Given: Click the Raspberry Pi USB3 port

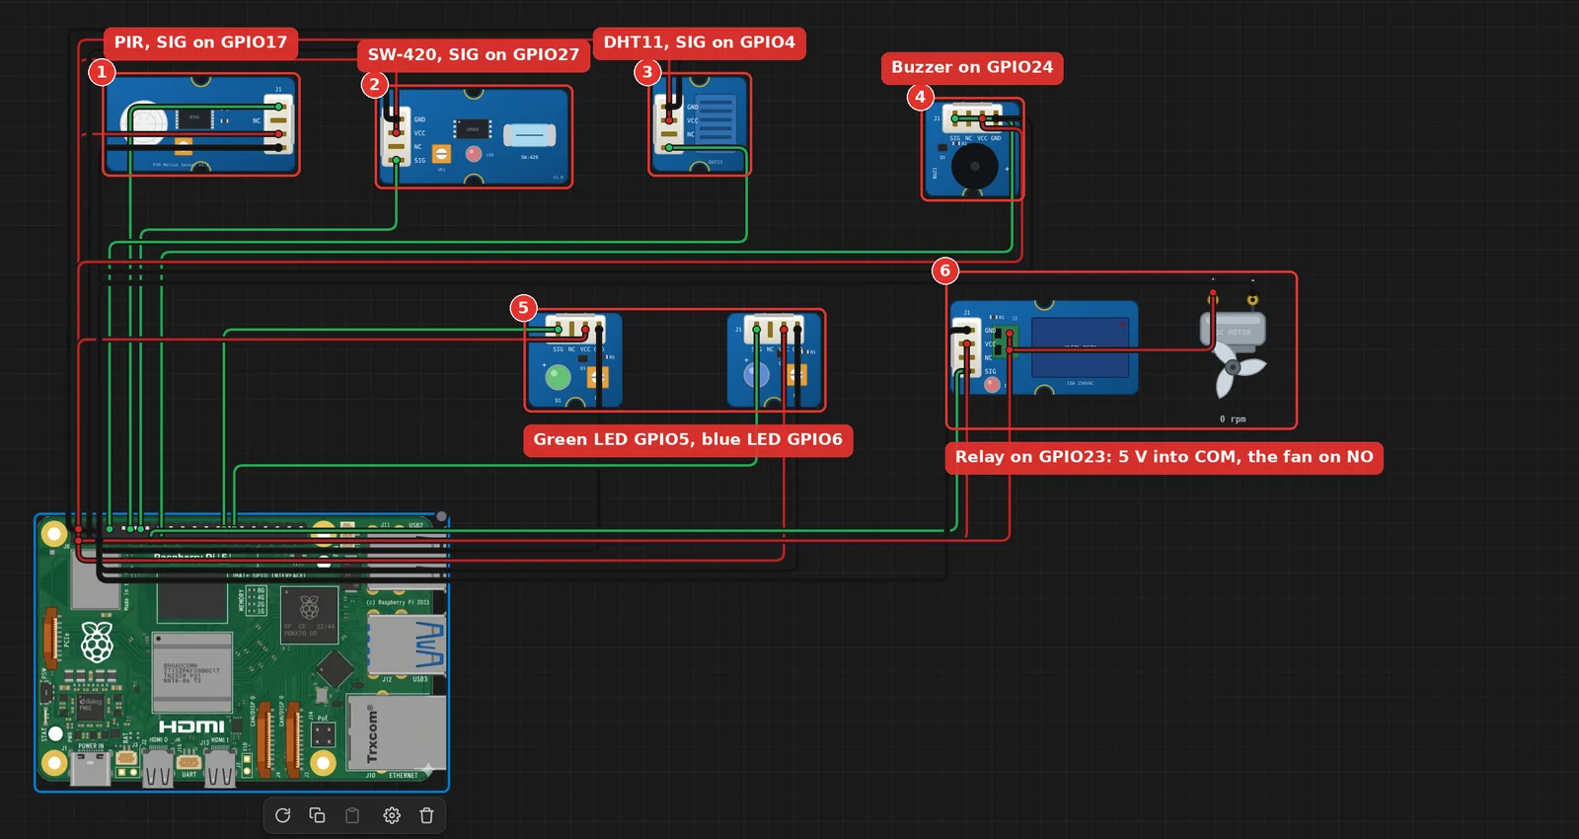Looking at the screenshot, I should [406, 644].
